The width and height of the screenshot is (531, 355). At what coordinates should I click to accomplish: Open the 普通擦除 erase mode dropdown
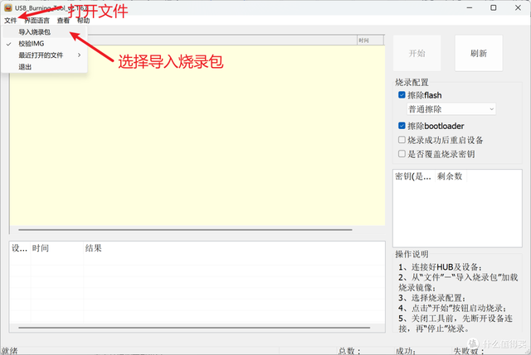[451, 109]
